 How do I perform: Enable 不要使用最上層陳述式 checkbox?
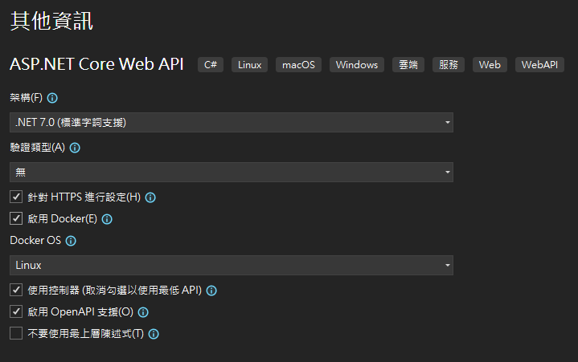[16, 333]
